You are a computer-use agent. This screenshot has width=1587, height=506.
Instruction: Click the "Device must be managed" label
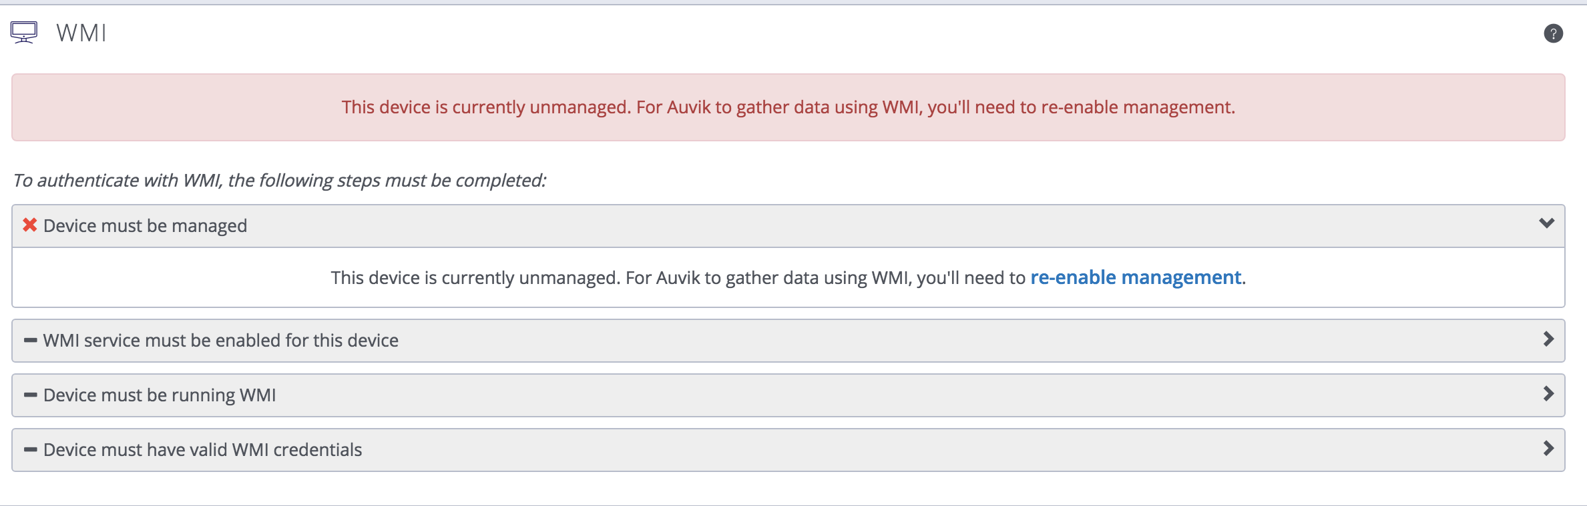tap(145, 226)
